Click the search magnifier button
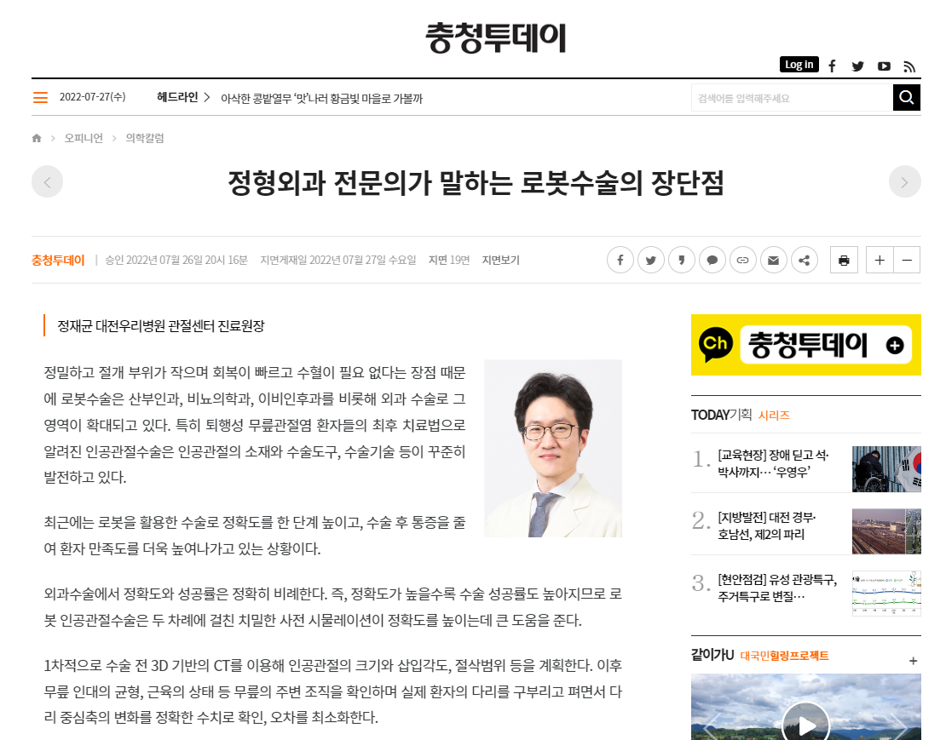946x740 pixels. coord(906,98)
